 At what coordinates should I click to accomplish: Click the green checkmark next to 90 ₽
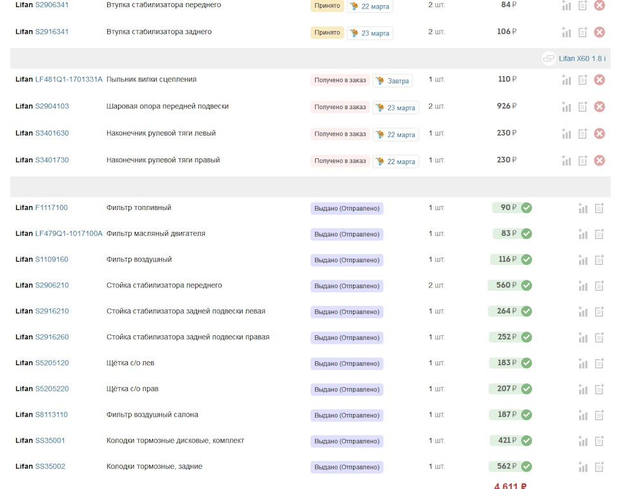pyautogui.click(x=526, y=208)
